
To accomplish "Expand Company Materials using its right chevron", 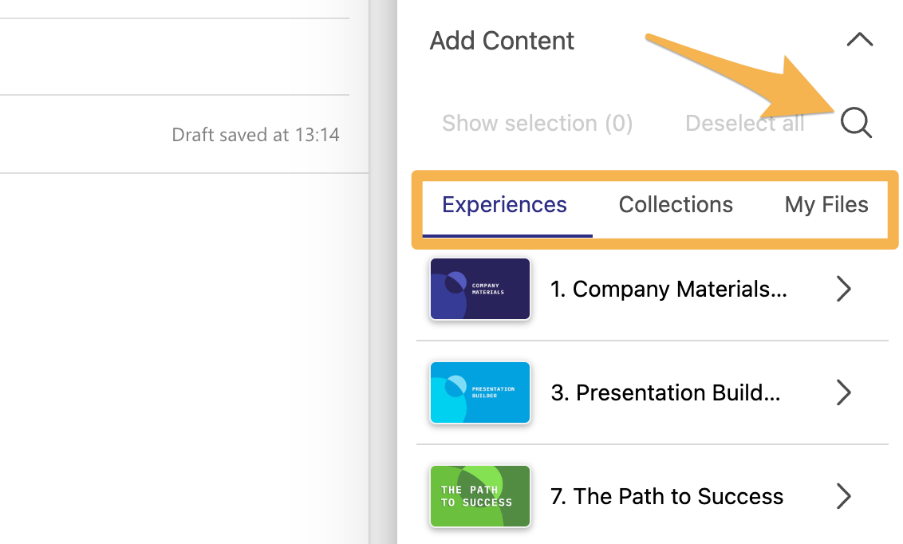I will [843, 289].
